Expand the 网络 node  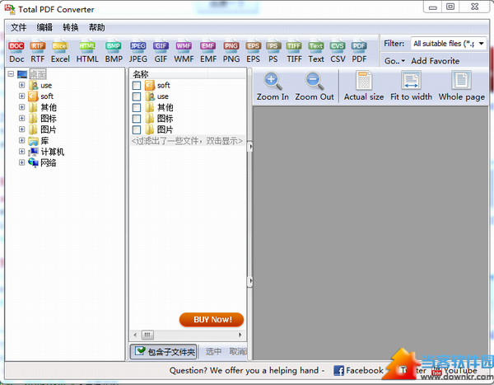click(x=21, y=162)
